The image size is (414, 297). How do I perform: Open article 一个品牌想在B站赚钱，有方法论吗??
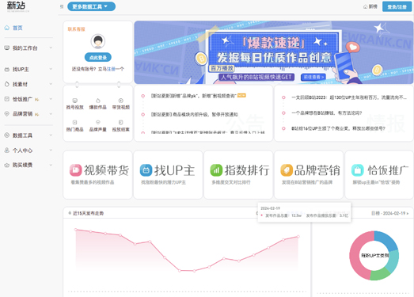coord(327,112)
